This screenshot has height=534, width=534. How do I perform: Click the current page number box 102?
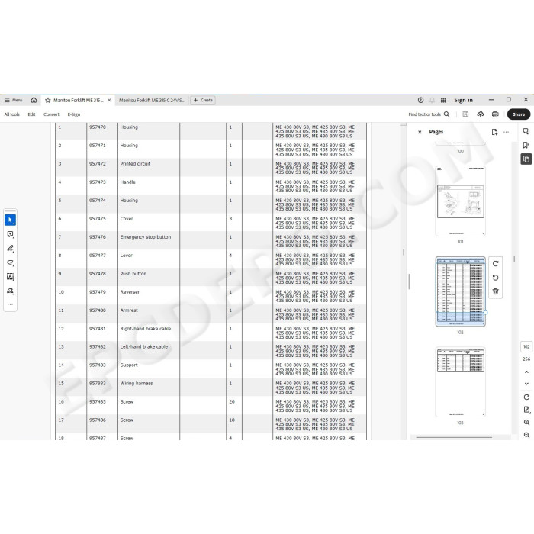[x=526, y=346]
